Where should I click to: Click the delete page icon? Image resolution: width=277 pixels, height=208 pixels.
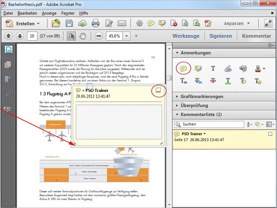174,23
